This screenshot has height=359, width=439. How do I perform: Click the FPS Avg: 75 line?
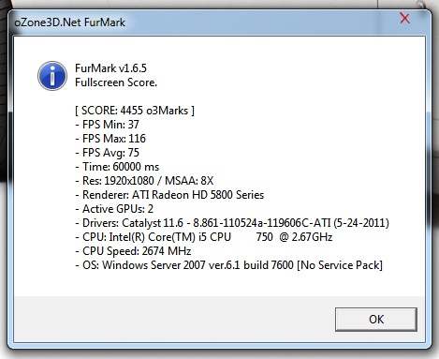pos(108,153)
